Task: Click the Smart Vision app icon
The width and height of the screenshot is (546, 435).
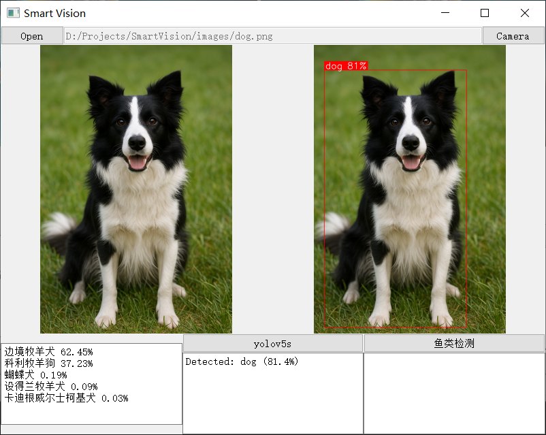Action: click(x=13, y=13)
